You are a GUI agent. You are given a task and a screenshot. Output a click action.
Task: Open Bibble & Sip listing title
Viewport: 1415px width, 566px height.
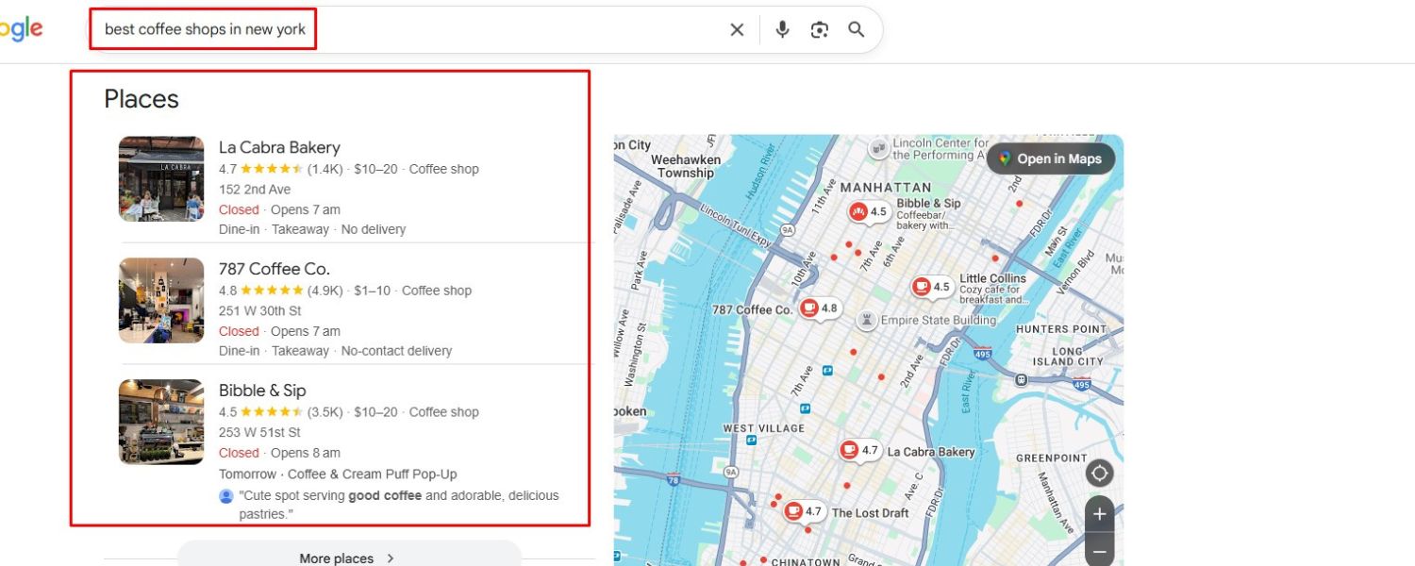pos(262,391)
